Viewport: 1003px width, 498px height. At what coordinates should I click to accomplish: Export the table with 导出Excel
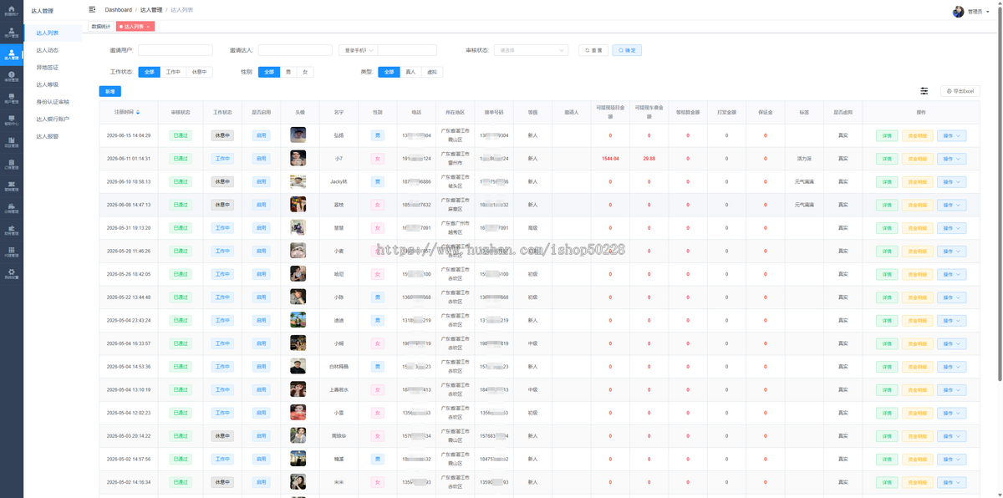[960, 91]
